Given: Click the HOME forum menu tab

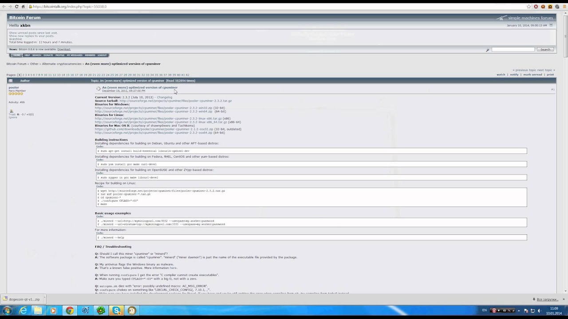Looking at the screenshot, I should click(16, 55).
